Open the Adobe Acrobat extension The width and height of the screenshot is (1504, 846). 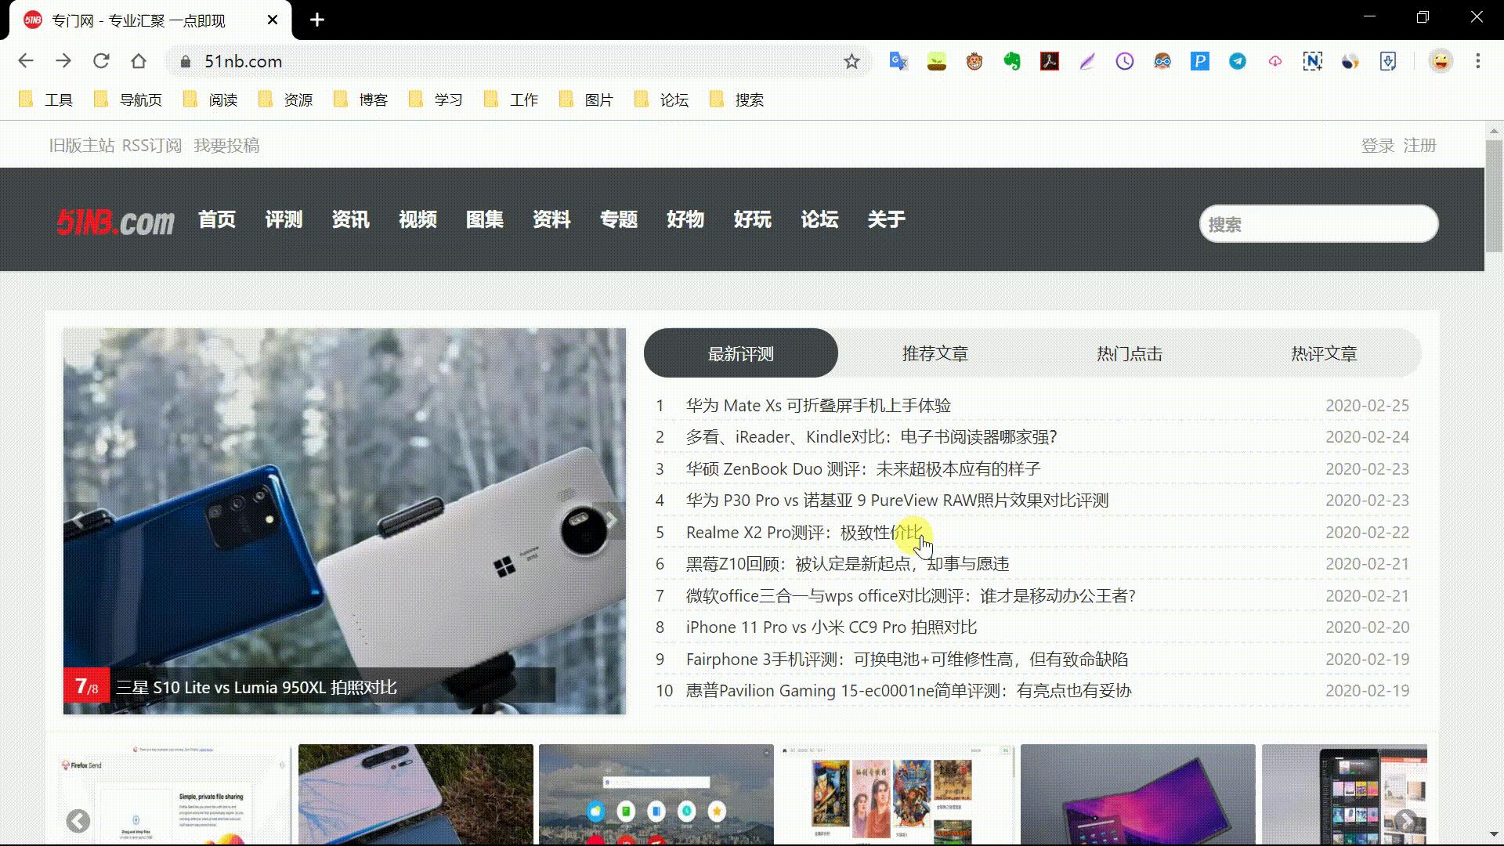pos(1049,61)
